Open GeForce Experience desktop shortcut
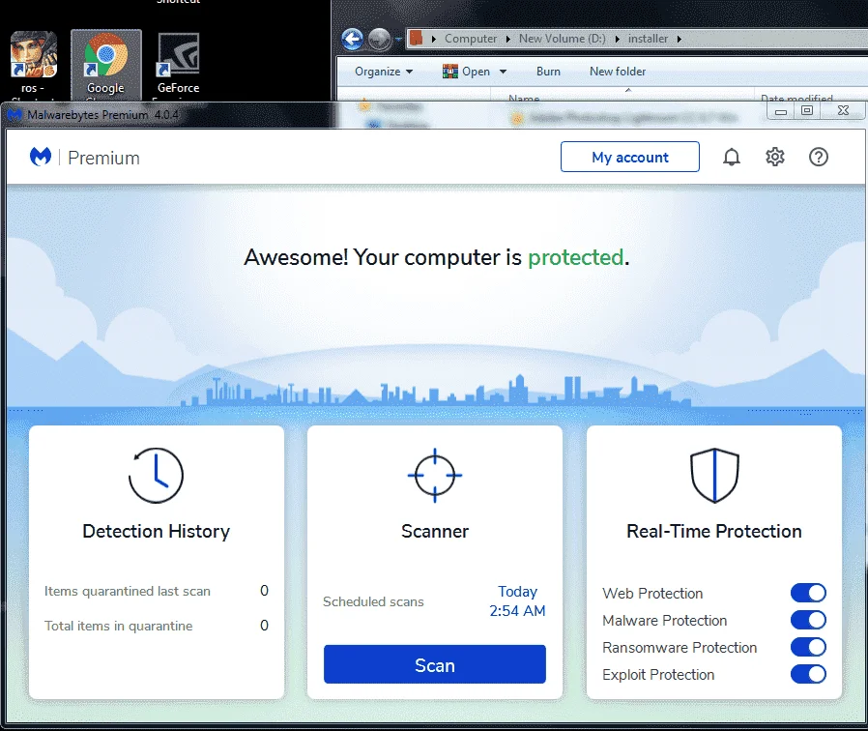 click(178, 64)
